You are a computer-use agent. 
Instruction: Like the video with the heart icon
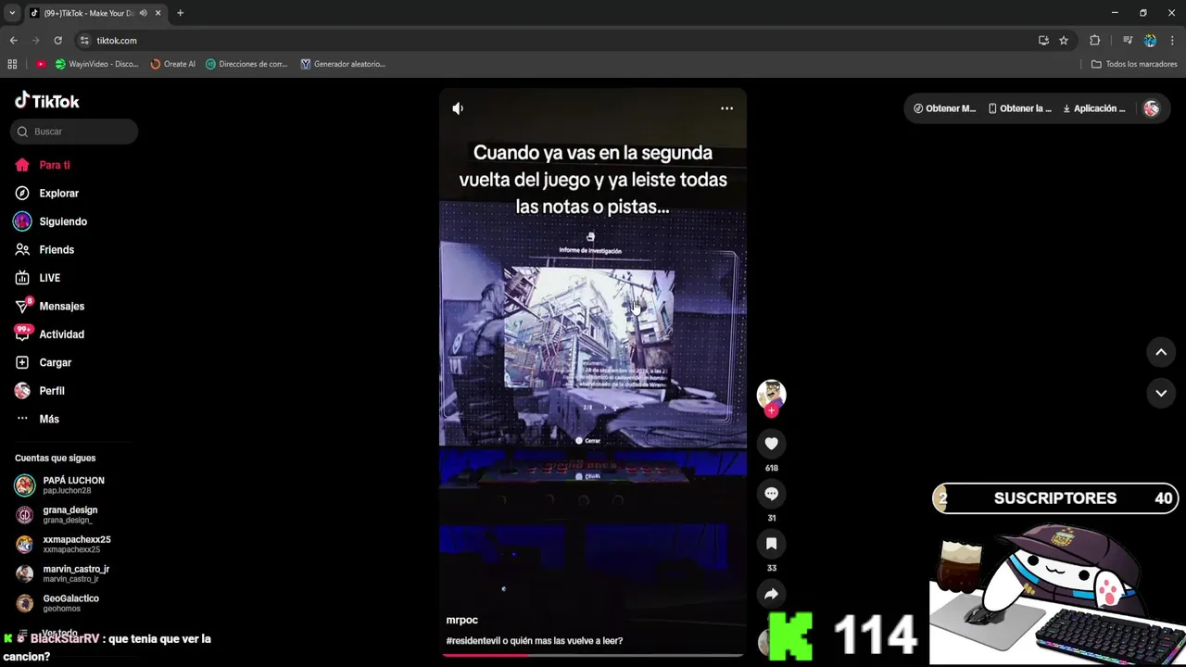(771, 444)
